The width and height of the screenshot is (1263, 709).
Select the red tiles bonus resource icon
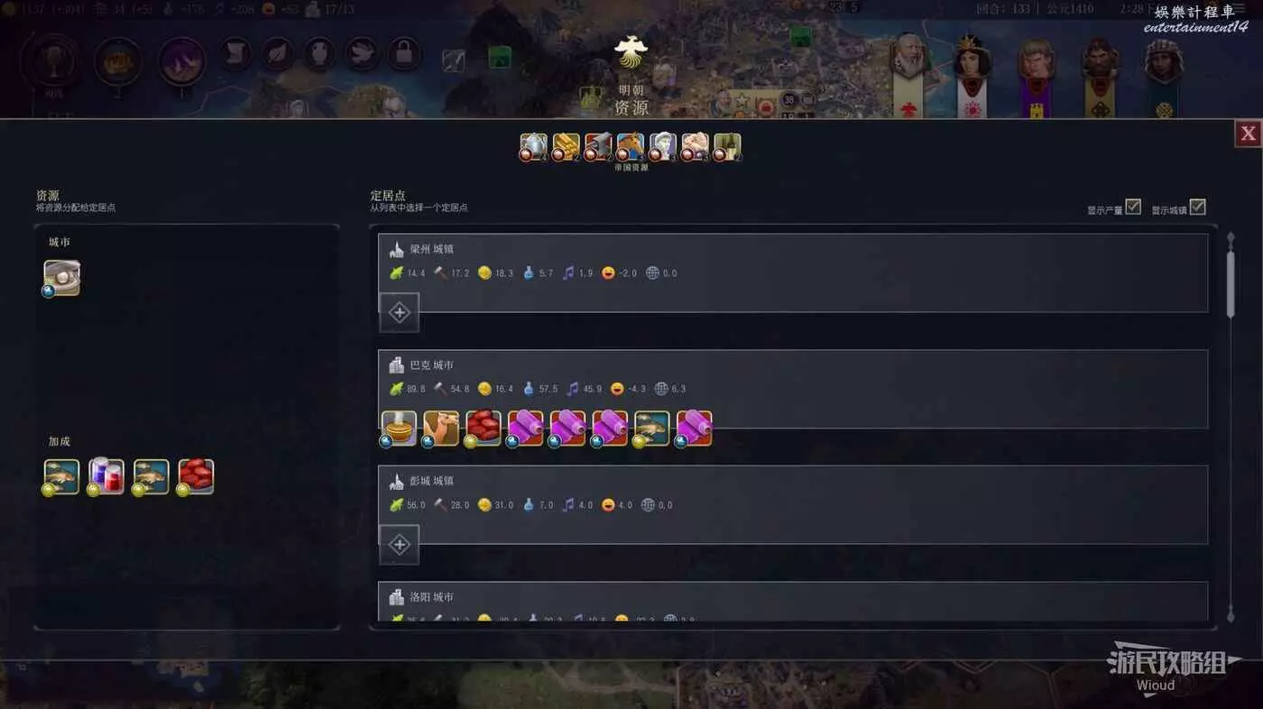[196, 476]
